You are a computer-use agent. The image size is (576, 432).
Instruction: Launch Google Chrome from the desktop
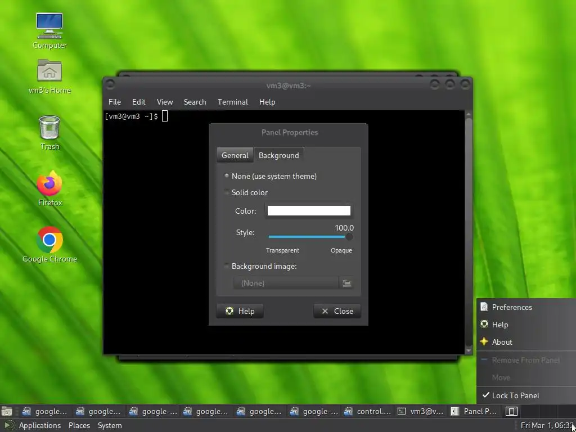pos(49,245)
